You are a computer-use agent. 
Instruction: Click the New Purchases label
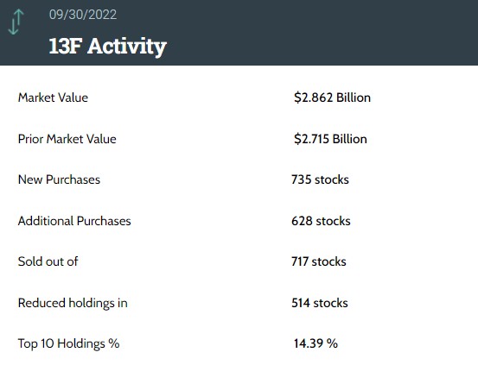coord(59,179)
